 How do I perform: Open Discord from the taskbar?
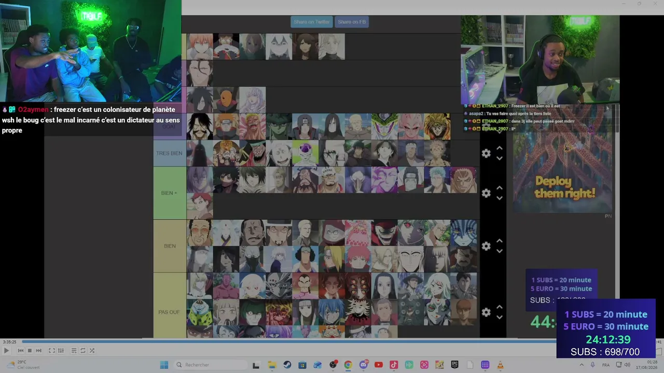tap(364, 365)
